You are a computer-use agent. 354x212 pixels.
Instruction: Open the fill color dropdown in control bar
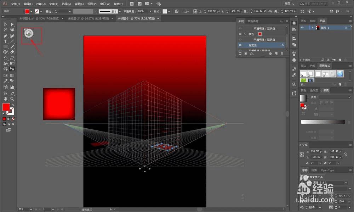(32, 11)
